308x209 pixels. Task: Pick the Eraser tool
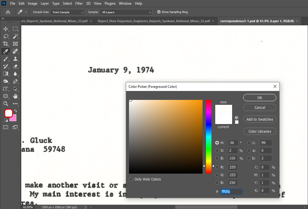[x=16, y=66]
